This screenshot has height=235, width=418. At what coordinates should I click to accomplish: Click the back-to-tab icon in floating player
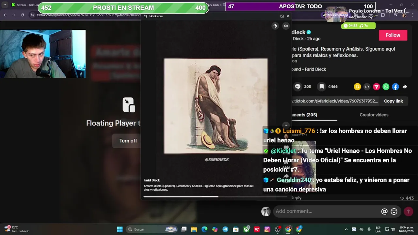[x=282, y=16]
